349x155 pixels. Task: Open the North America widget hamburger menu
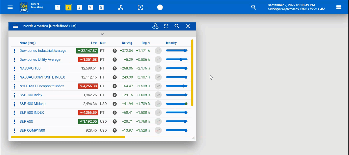click(15, 26)
